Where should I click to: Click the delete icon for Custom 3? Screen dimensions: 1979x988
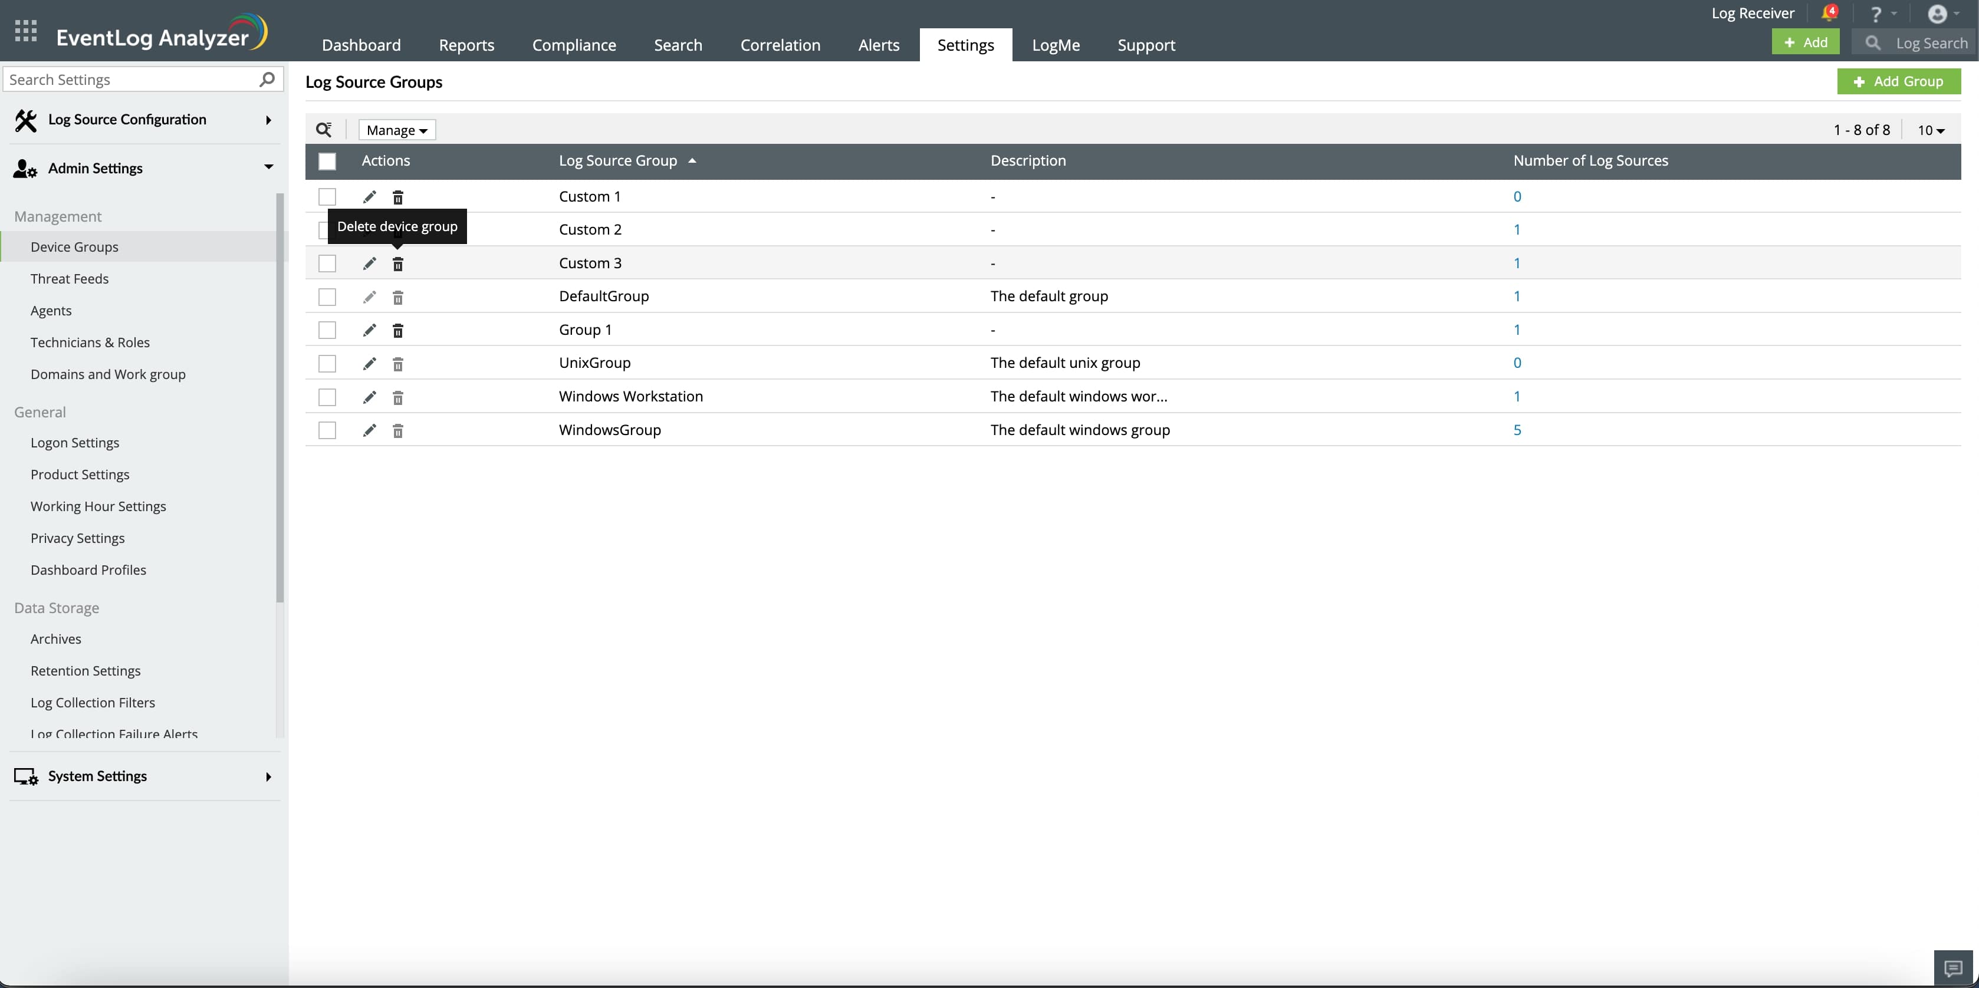pos(398,264)
